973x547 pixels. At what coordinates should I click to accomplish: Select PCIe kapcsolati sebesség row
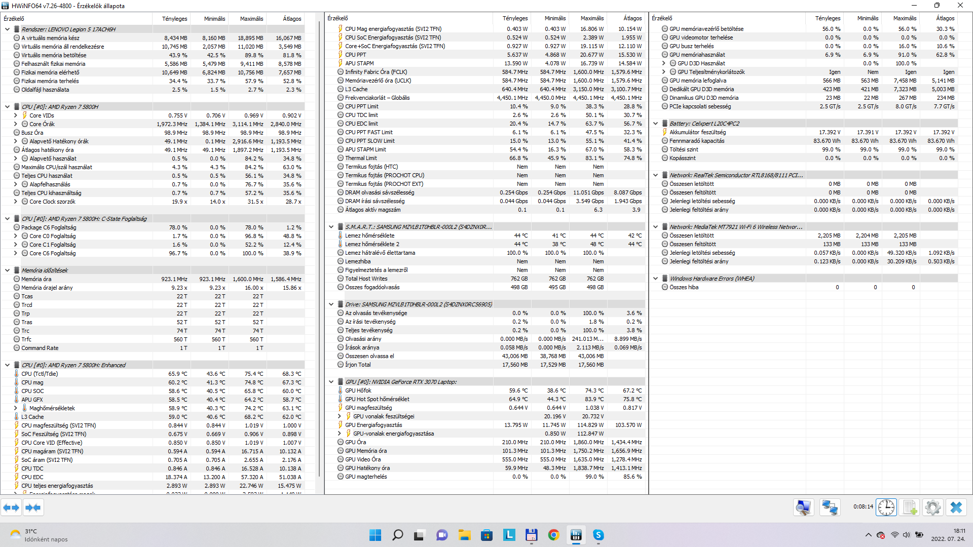point(805,106)
